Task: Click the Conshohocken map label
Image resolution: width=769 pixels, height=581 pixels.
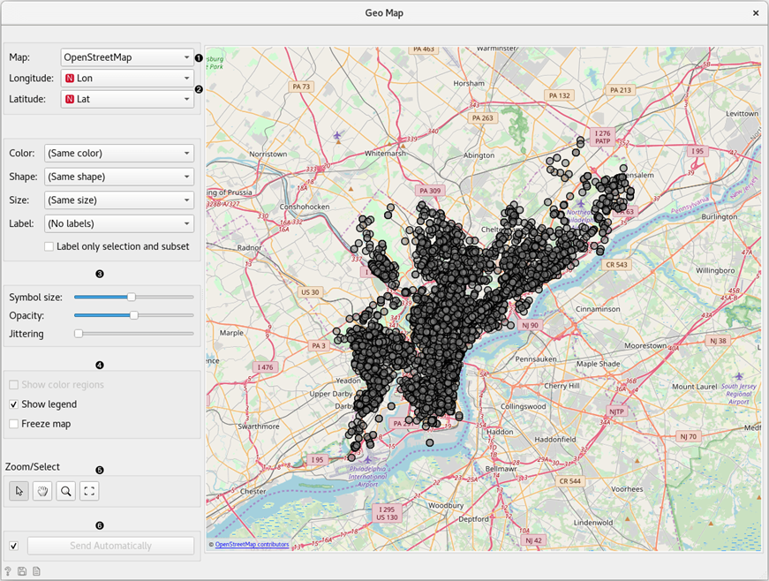Action: tap(305, 207)
